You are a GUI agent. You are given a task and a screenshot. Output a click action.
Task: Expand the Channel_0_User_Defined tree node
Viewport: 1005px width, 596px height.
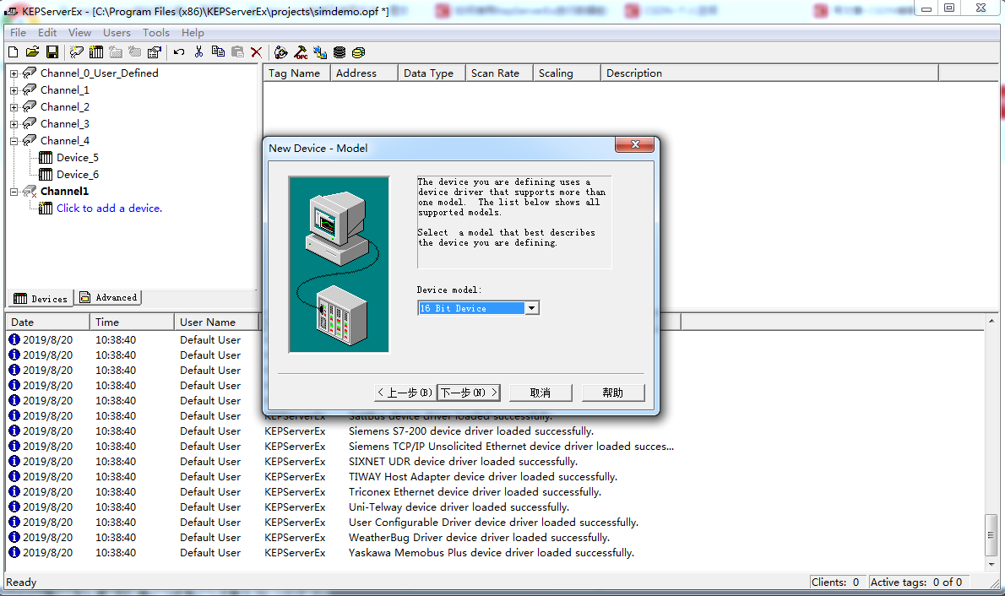pyautogui.click(x=14, y=73)
